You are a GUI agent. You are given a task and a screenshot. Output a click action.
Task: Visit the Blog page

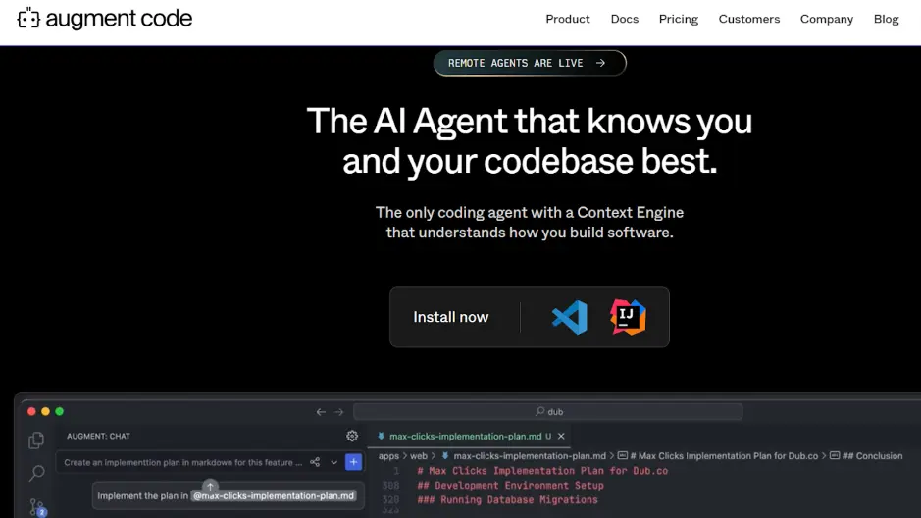coord(886,19)
